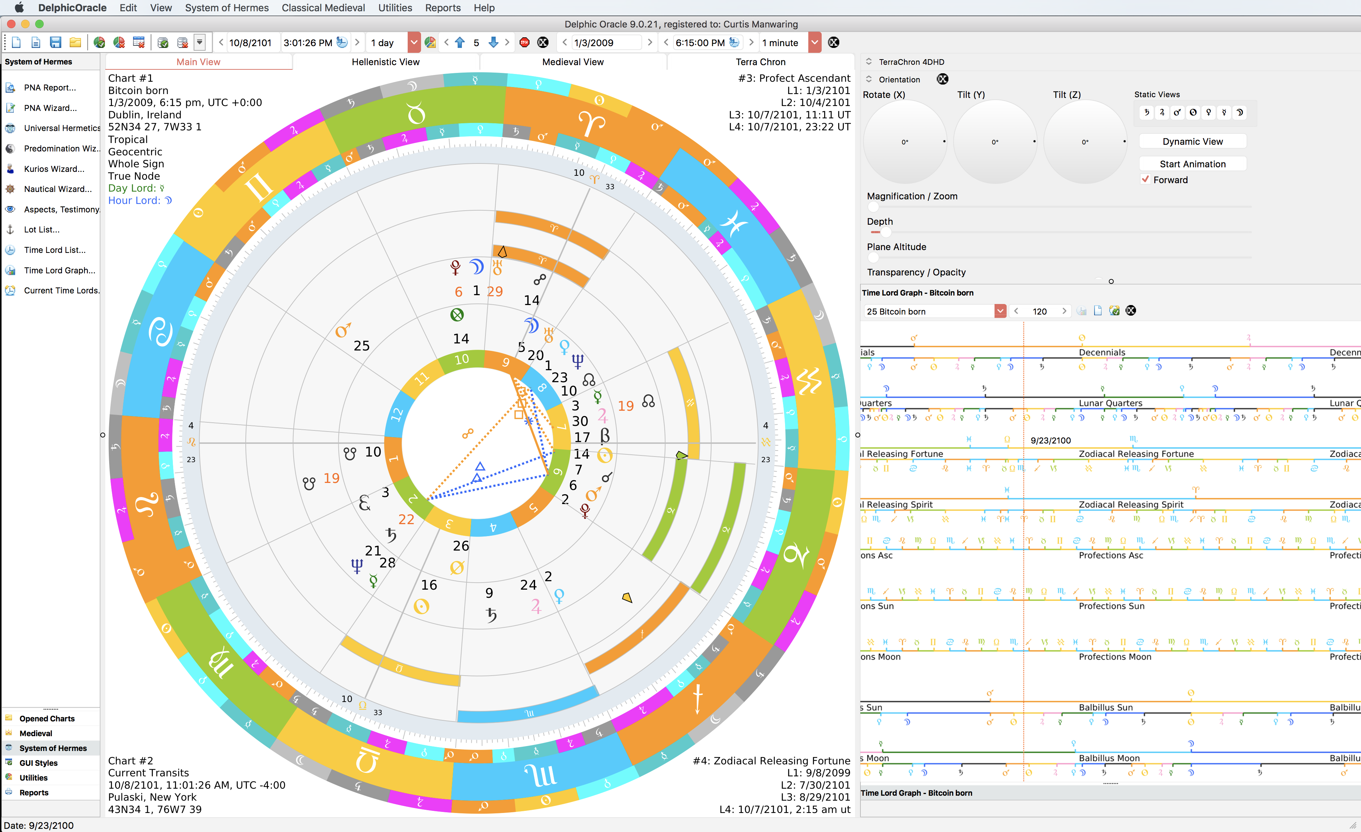1361x832 pixels.
Task: Open the 1 minute interval dropdown
Action: [x=814, y=43]
